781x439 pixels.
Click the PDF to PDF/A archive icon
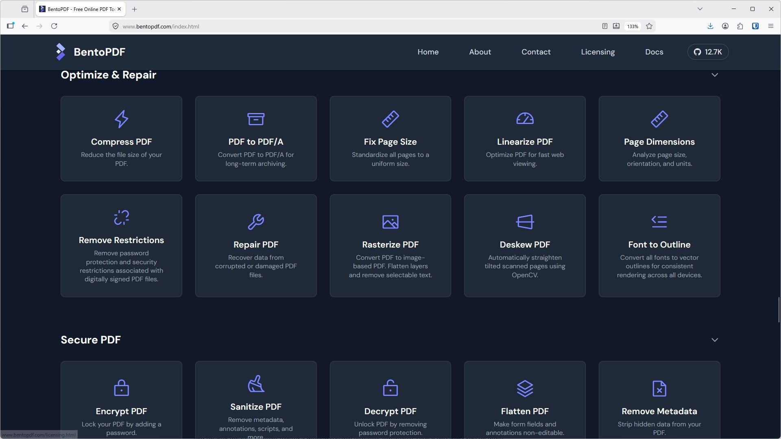(256, 119)
